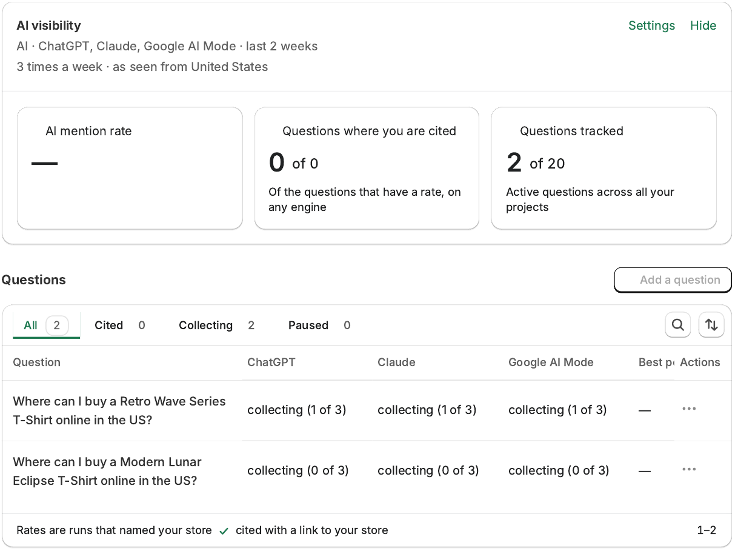Open the questions search icon

pyautogui.click(x=678, y=325)
